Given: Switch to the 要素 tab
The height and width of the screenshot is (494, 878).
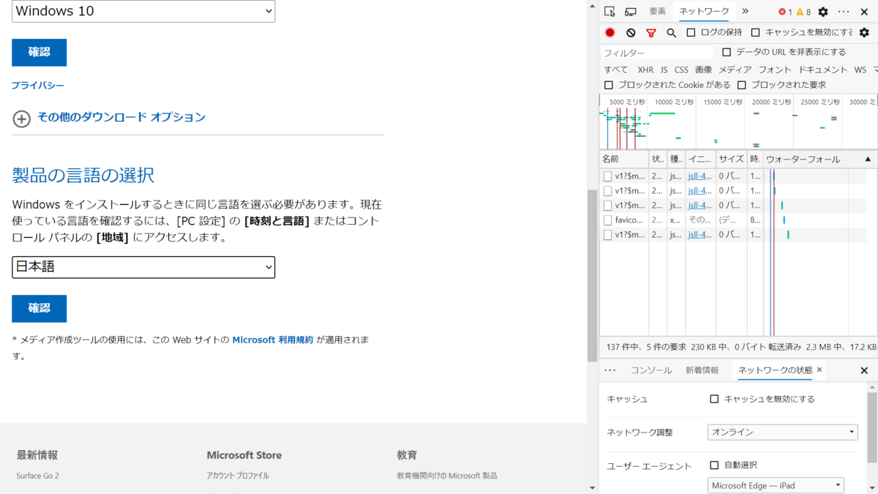Looking at the screenshot, I should (658, 11).
